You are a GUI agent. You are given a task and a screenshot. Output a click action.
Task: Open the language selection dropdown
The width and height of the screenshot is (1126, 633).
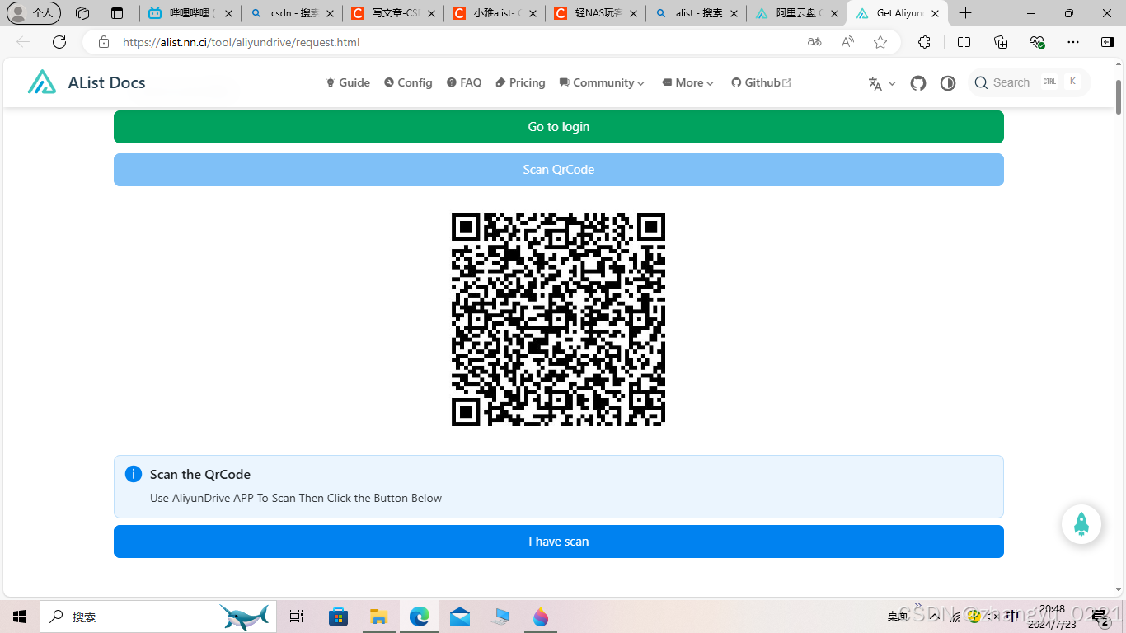point(881,83)
